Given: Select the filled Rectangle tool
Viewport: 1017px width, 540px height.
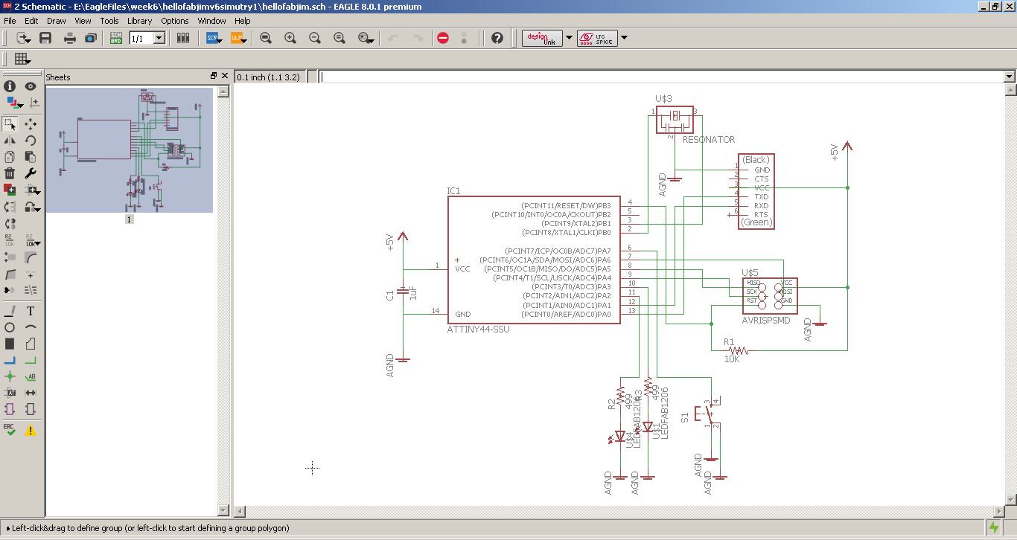Looking at the screenshot, I should pyautogui.click(x=10, y=344).
